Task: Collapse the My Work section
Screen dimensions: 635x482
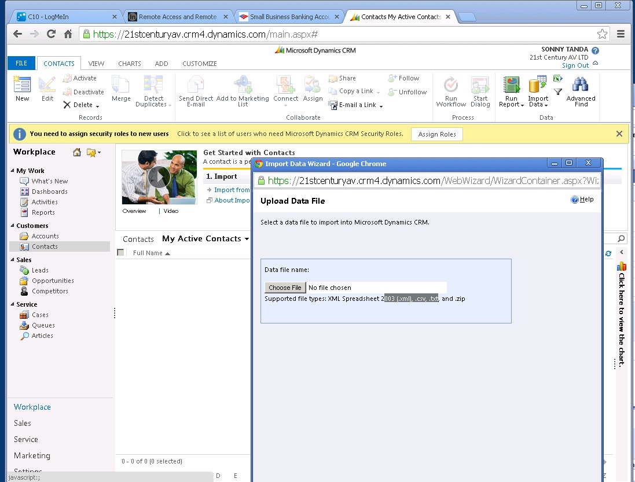Action: point(12,171)
